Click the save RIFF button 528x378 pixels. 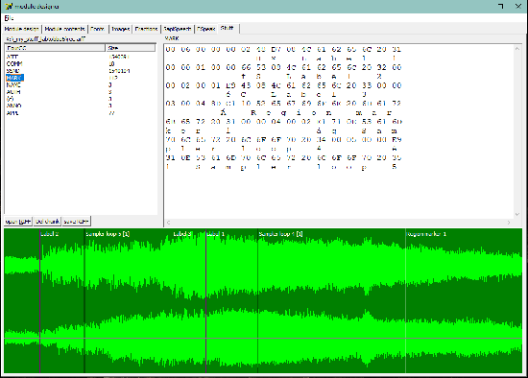(77, 222)
